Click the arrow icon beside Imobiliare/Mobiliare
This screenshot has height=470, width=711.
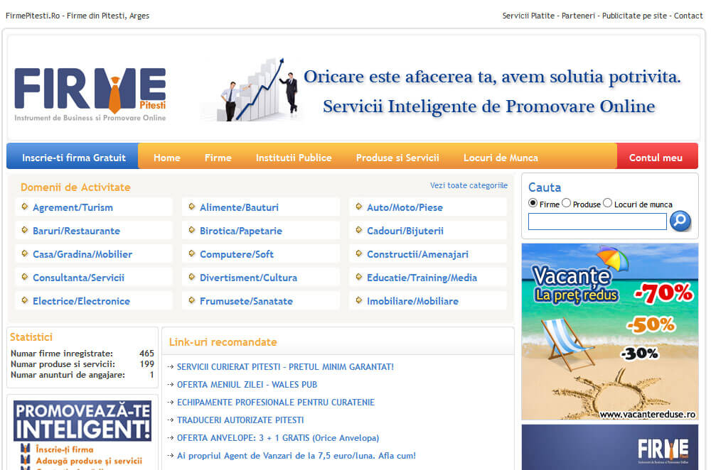(x=360, y=301)
